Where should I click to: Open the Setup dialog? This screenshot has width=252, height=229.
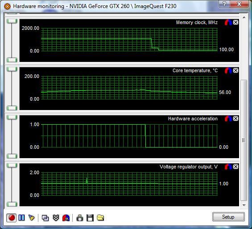coord(228,217)
